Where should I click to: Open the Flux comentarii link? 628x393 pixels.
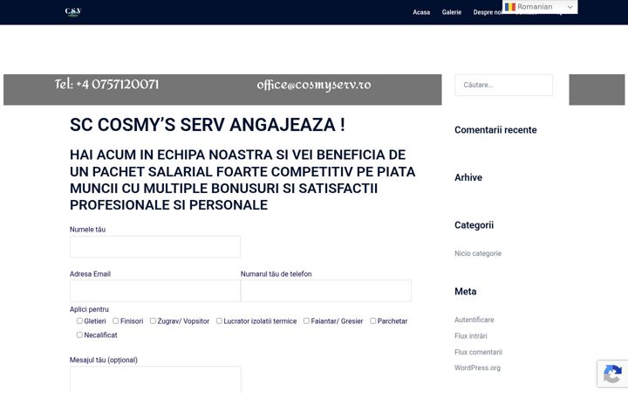(478, 352)
